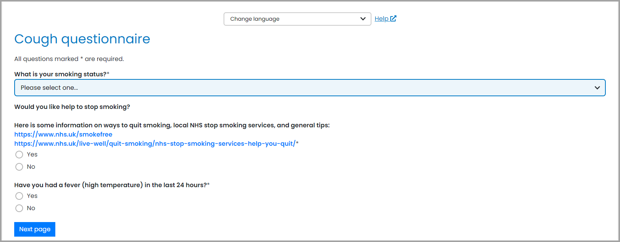
Task: Click the Next page button
Action: [x=35, y=229]
